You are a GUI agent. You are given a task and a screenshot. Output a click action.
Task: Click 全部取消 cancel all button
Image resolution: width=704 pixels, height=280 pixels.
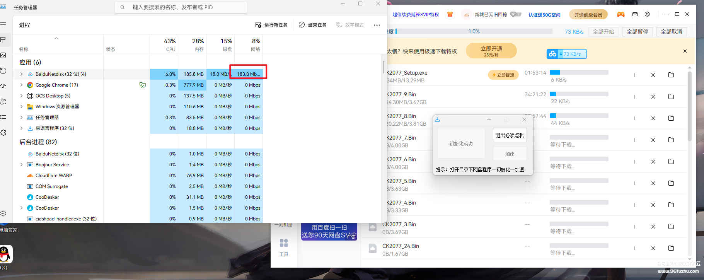[x=672, y=32]
